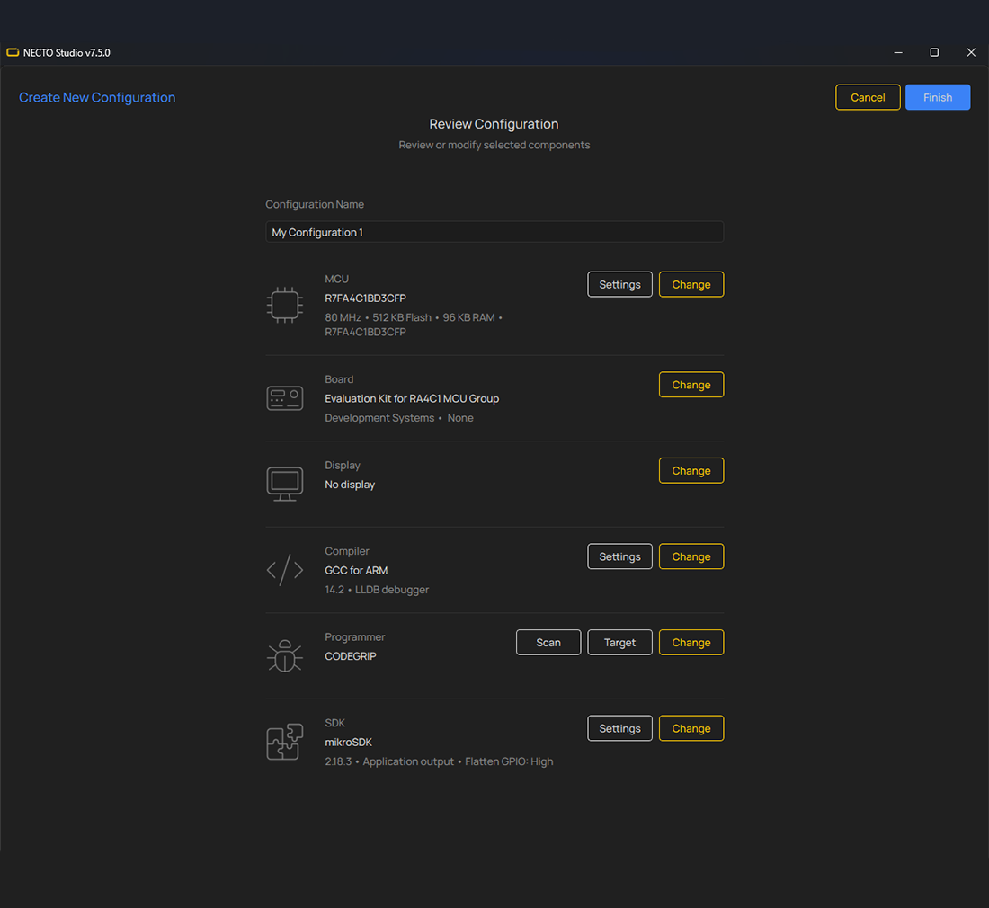
Task: Click Development Systems None text
Action: point(398,418)
